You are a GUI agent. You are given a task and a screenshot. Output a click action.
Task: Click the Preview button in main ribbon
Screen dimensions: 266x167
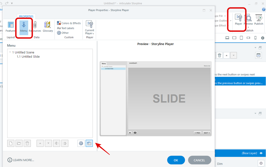click(x=248, y=20)
